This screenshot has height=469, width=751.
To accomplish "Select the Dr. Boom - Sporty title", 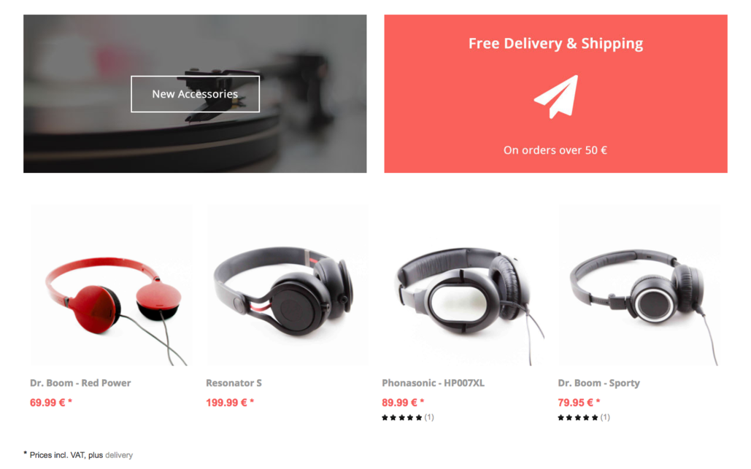I will tap(598, 383).
